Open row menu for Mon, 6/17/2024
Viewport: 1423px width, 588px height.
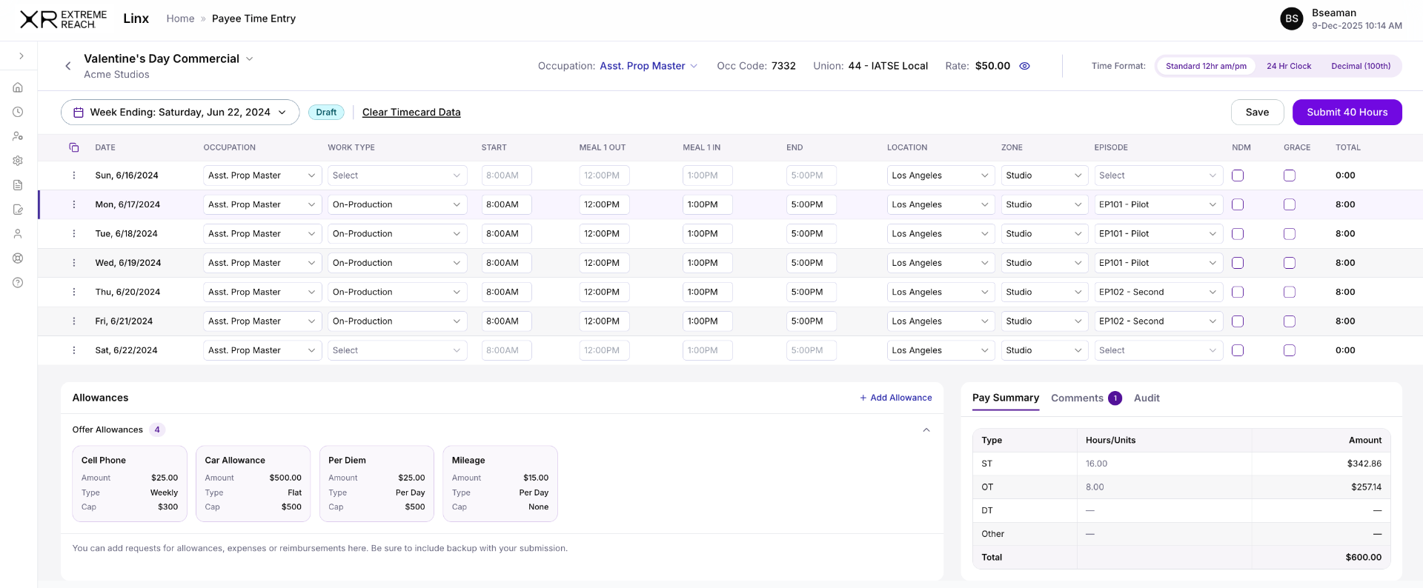point(74,204)
